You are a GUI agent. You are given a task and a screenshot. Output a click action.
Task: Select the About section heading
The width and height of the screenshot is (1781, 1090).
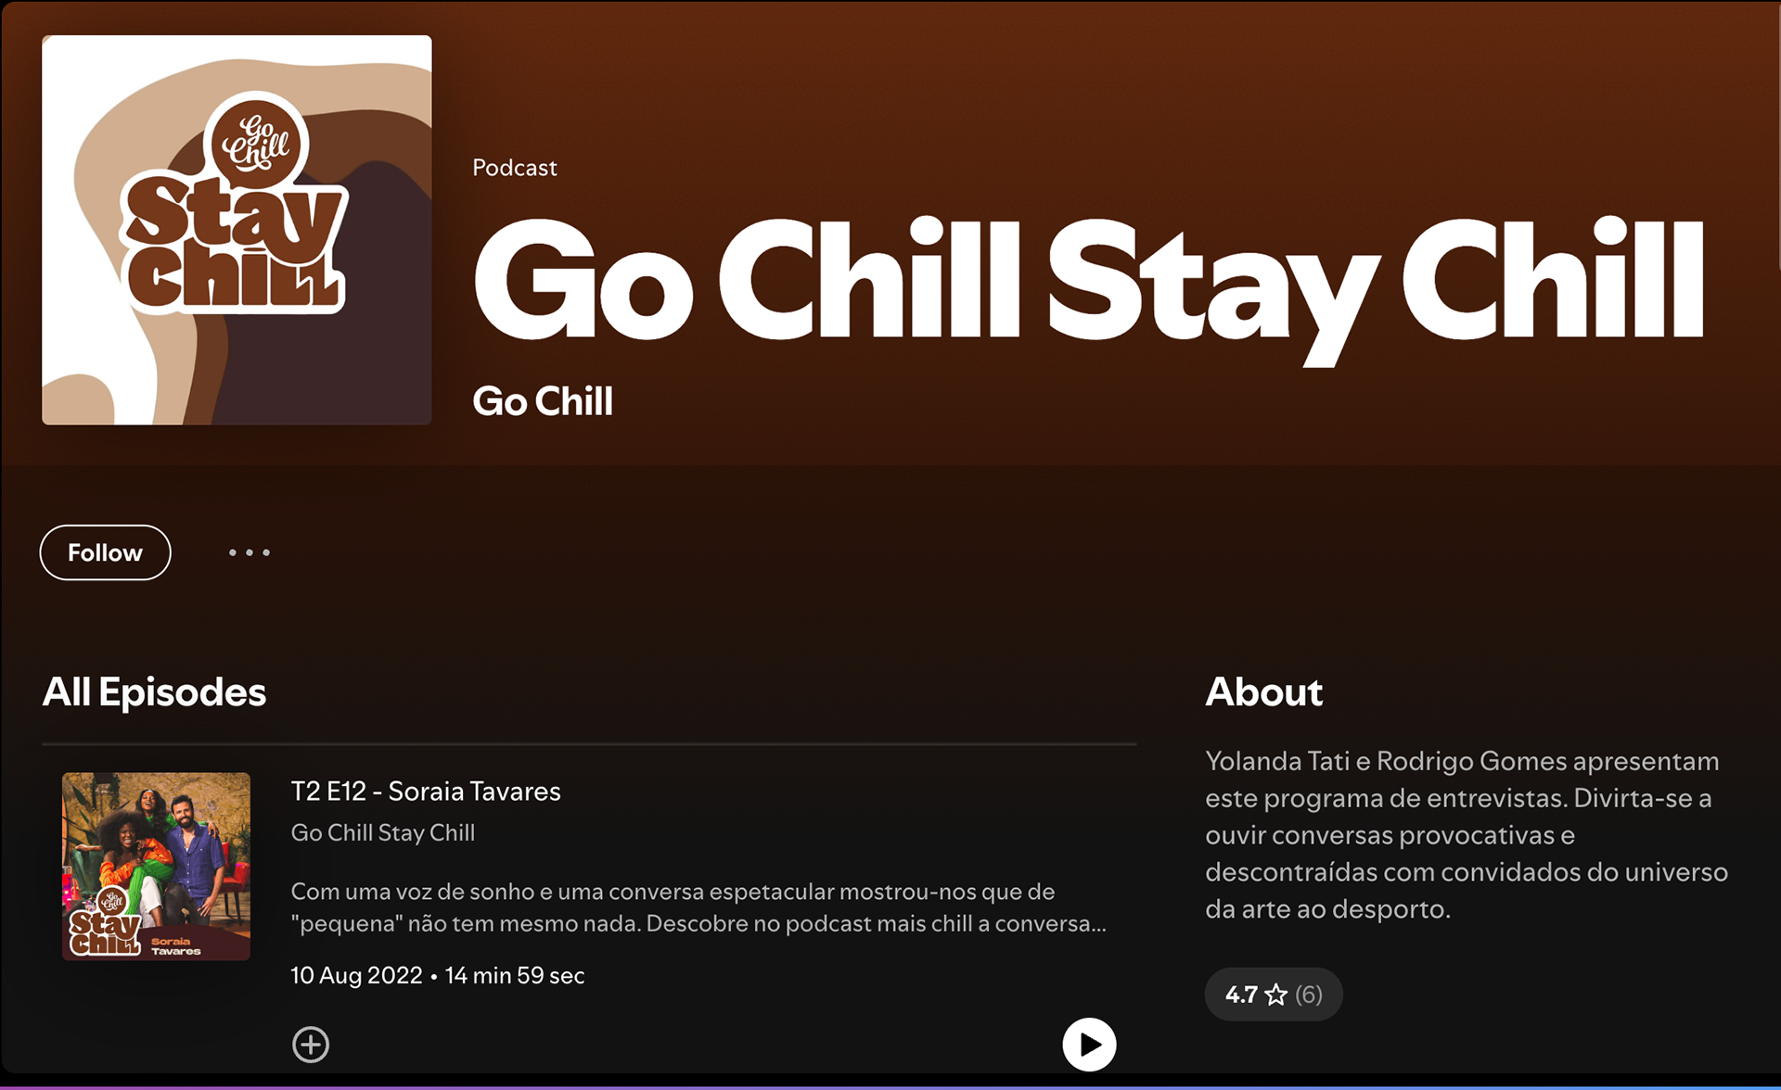(x=1263, y=692)
